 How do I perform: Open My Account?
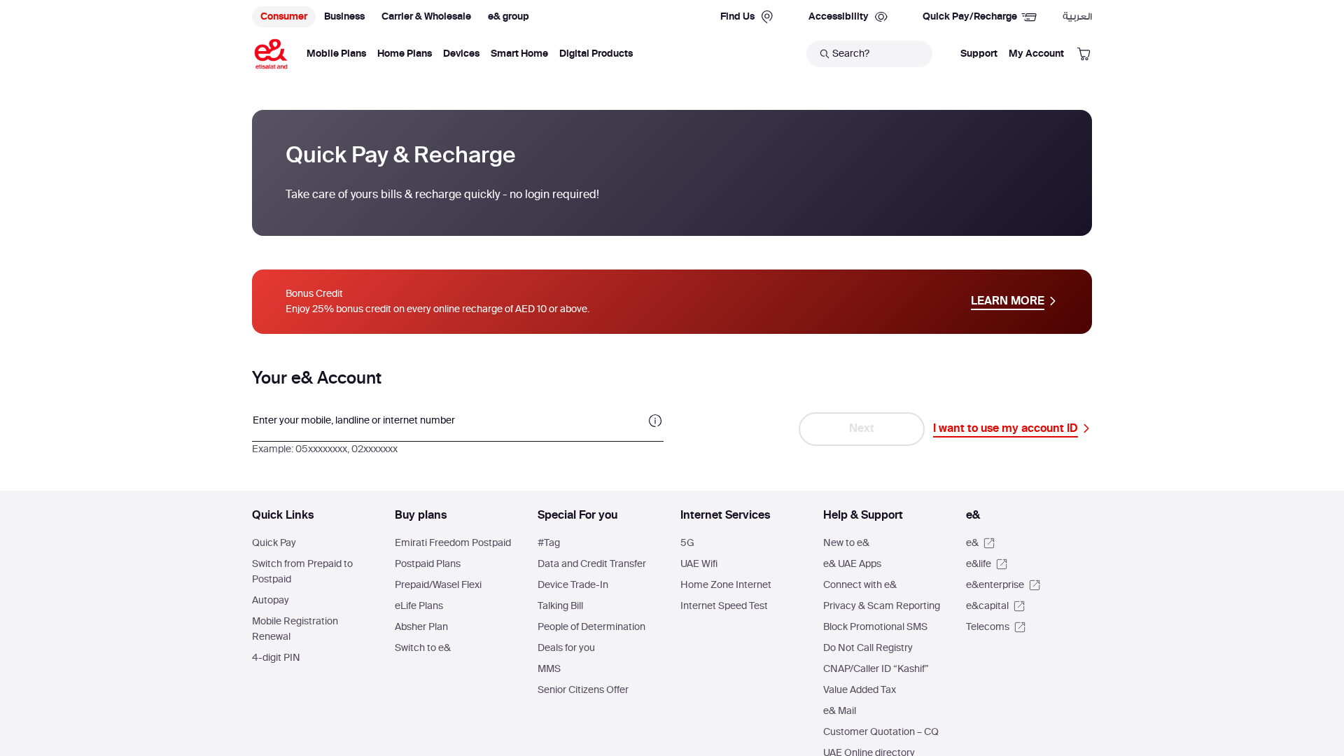pos(1036,54)
